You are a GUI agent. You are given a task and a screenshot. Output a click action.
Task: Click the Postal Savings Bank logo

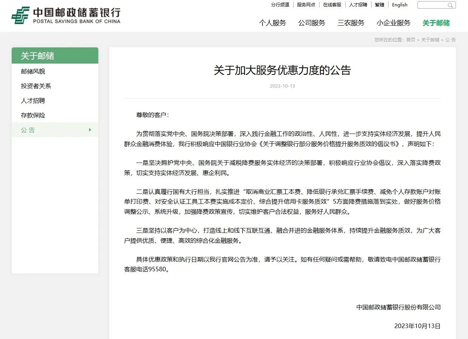click(66, 15)
